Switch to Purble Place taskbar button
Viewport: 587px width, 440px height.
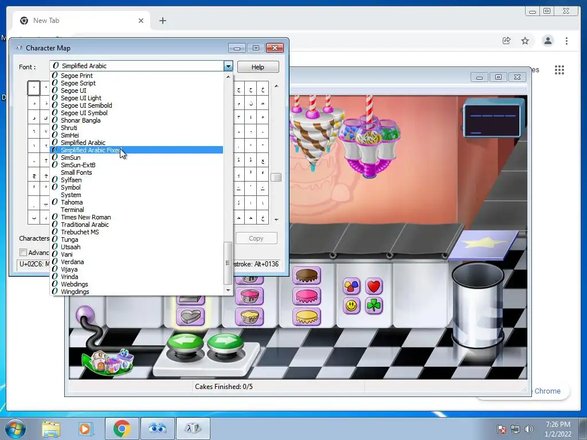click(x=158, y=429)
